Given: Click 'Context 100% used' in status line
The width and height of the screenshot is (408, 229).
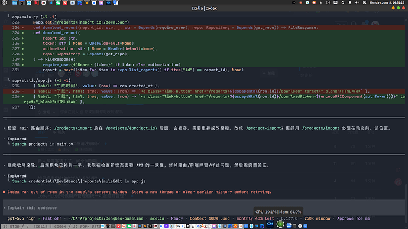Looking at the screenshot, I should click(x=210, y=218).
